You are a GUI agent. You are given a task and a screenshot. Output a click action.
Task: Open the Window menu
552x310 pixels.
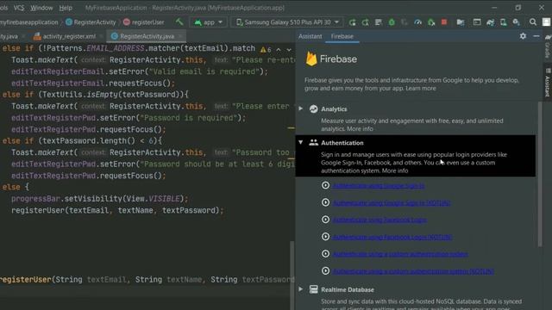41,8
